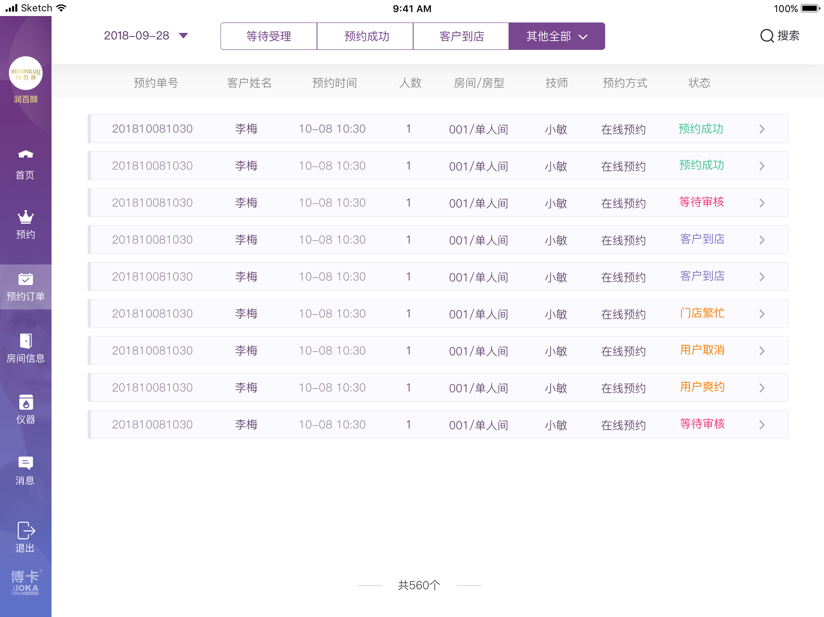Expand the 其他全部 dropdown filter

point(556,36)
